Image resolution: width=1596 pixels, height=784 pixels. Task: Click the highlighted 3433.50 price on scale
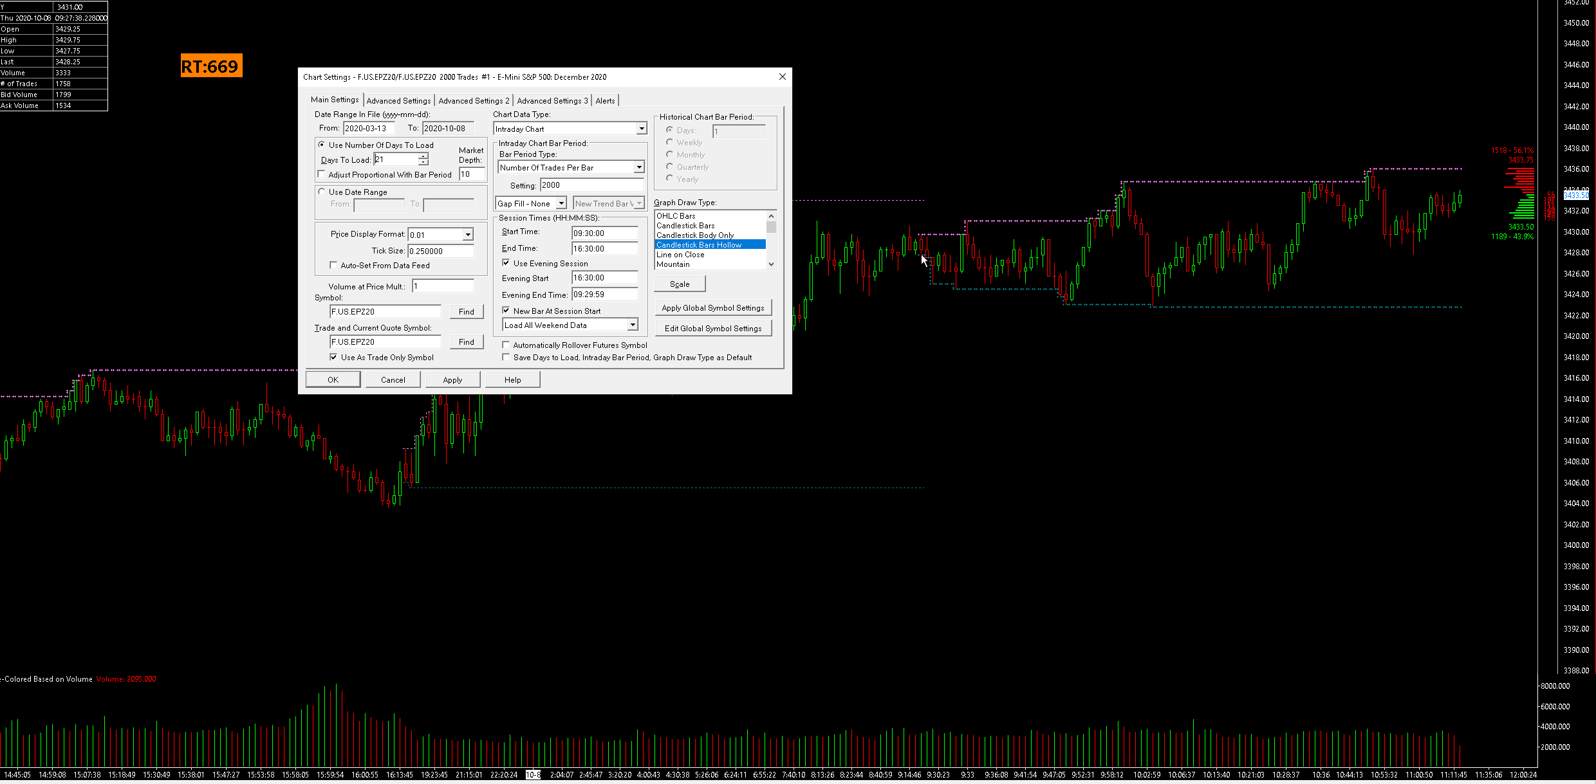(x=1576, y=195)
